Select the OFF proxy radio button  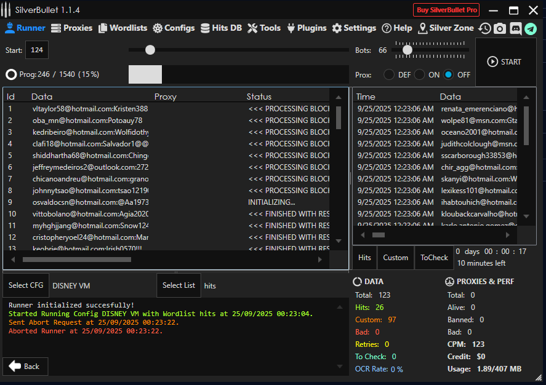pyautogui.click(x=449, y=74)
